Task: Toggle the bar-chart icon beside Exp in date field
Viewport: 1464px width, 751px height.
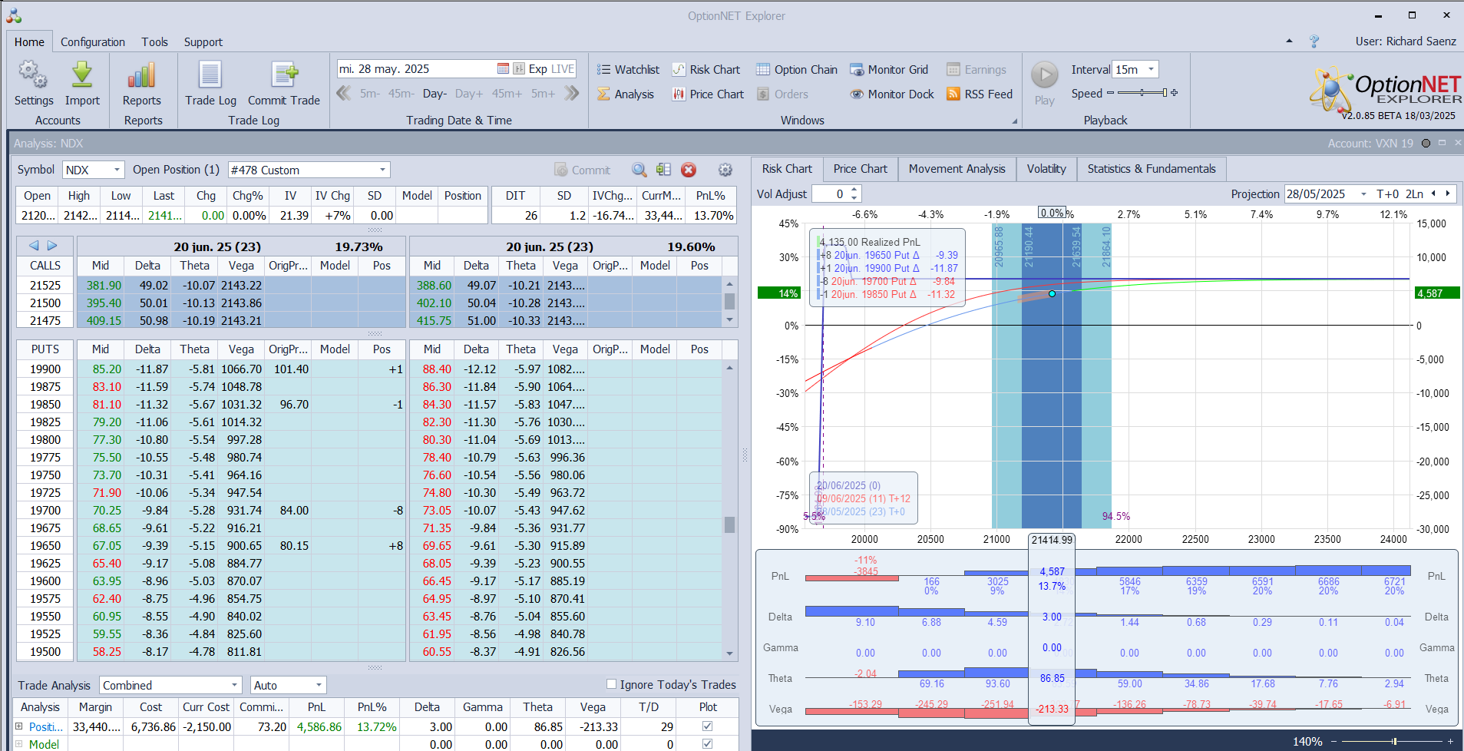Action: pyautogui.click(x=519, y=69)
